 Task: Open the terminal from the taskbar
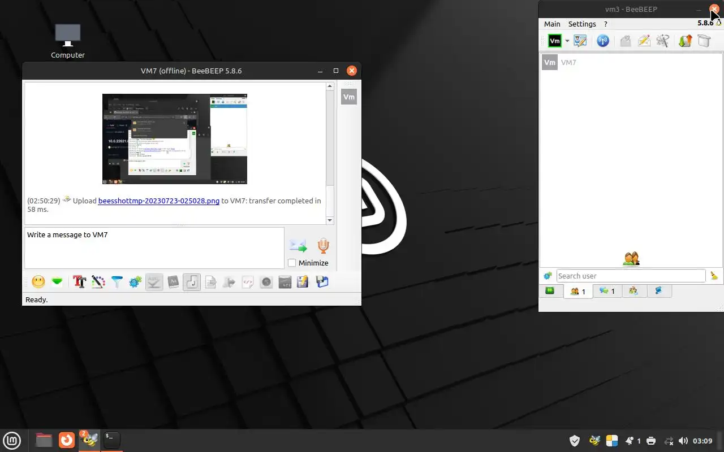coord(112,440)
